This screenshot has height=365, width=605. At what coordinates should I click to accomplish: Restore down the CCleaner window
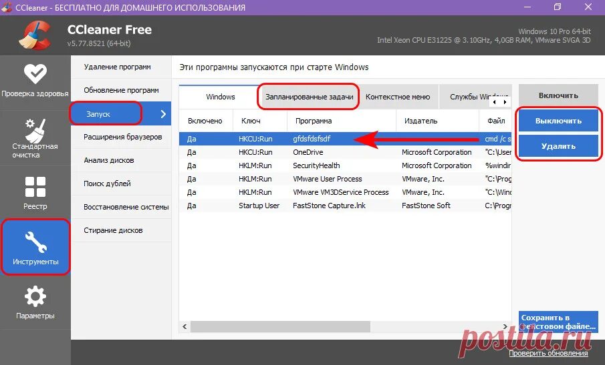point(558,7)
